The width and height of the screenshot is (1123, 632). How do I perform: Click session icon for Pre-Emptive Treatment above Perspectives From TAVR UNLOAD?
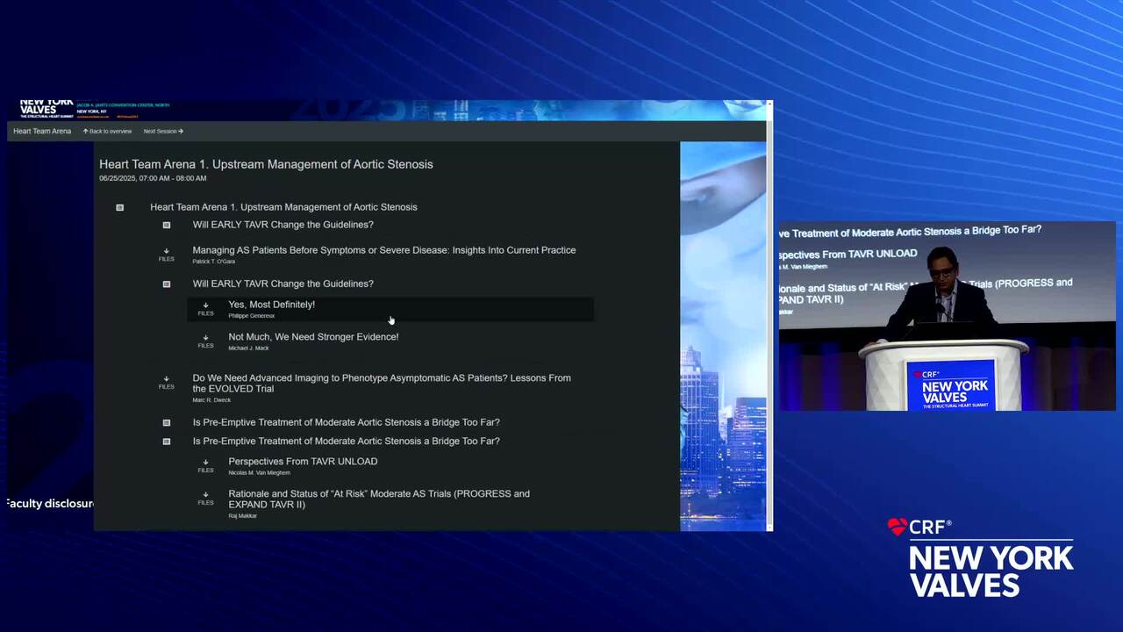[167, 442]
